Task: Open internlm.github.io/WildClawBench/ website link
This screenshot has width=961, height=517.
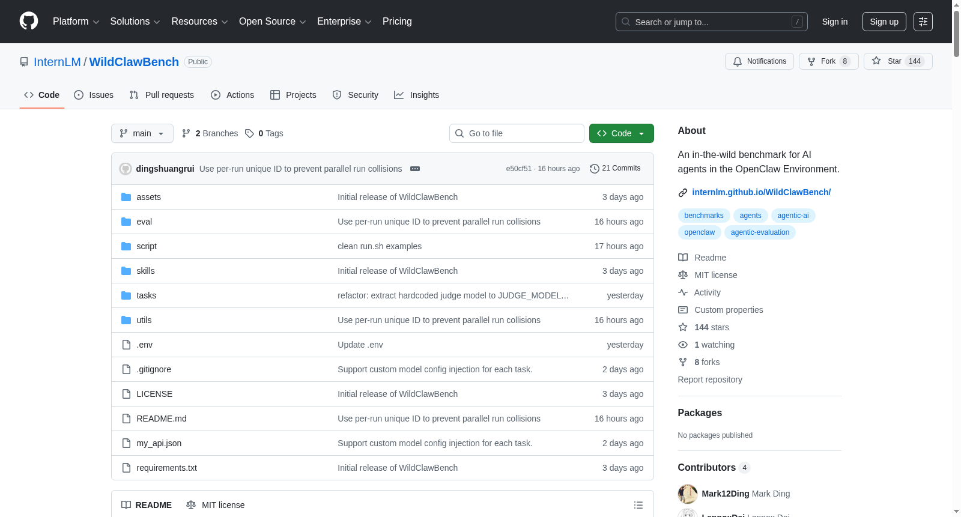Action: (x=761, y=192)
